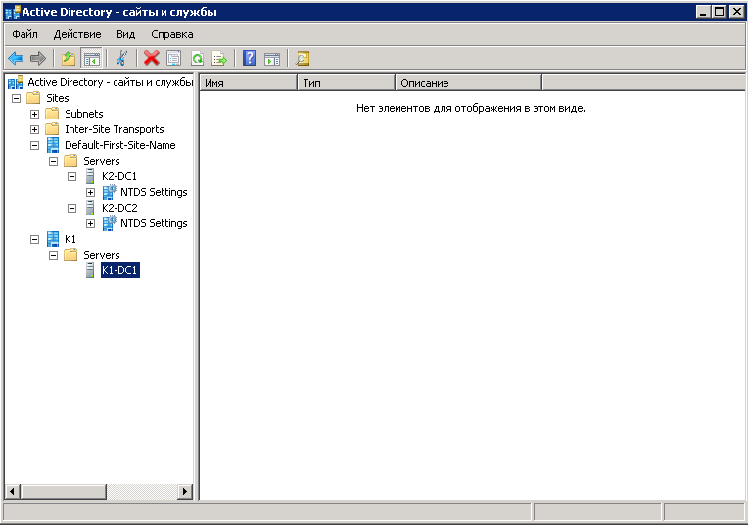Open Properties from the toolbar
The image size is (748, 525).
[174, 58]
